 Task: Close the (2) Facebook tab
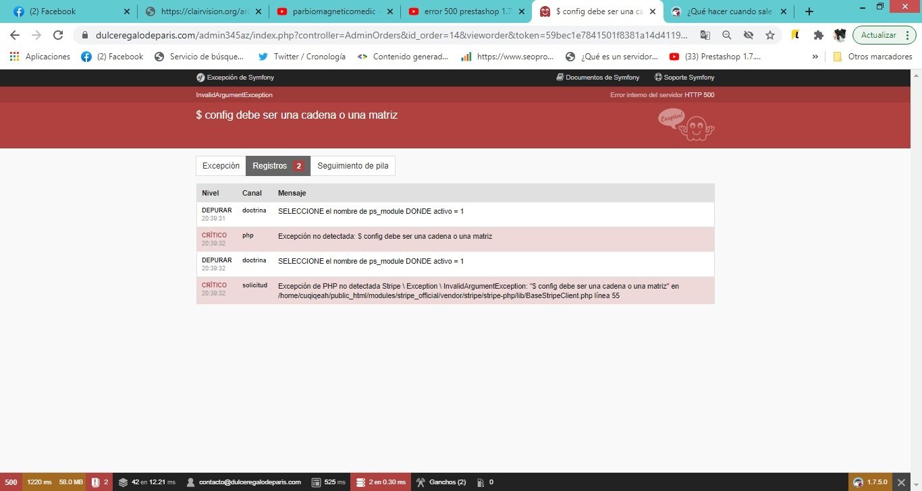pyautogui.click(x=127, y=11)
